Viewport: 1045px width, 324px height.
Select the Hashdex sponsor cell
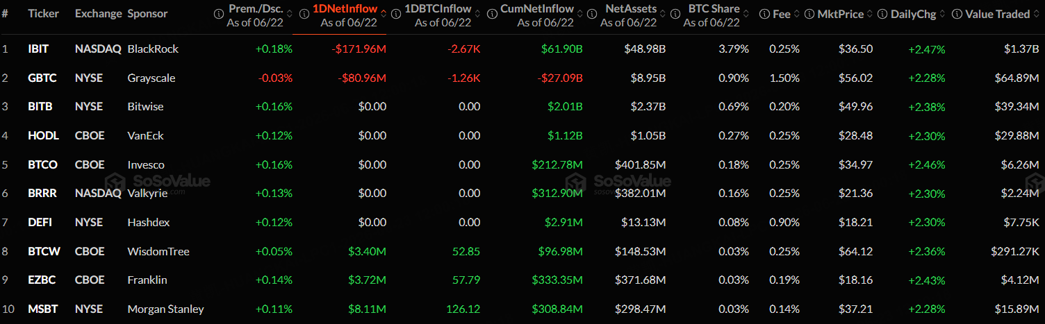click(149, 222)
